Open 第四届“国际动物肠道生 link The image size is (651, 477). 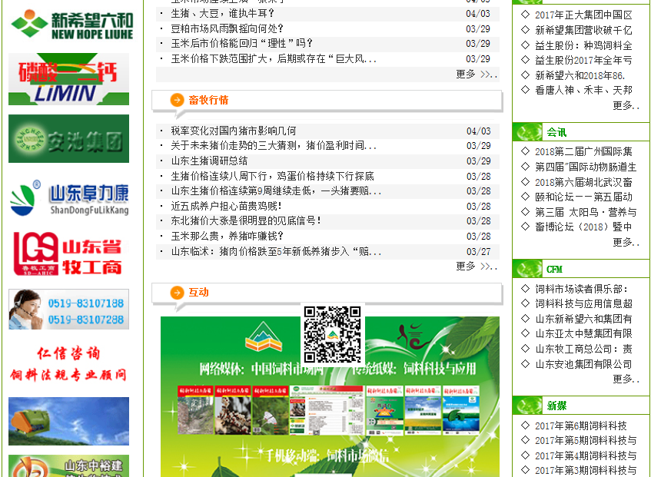tap(586, 167)
